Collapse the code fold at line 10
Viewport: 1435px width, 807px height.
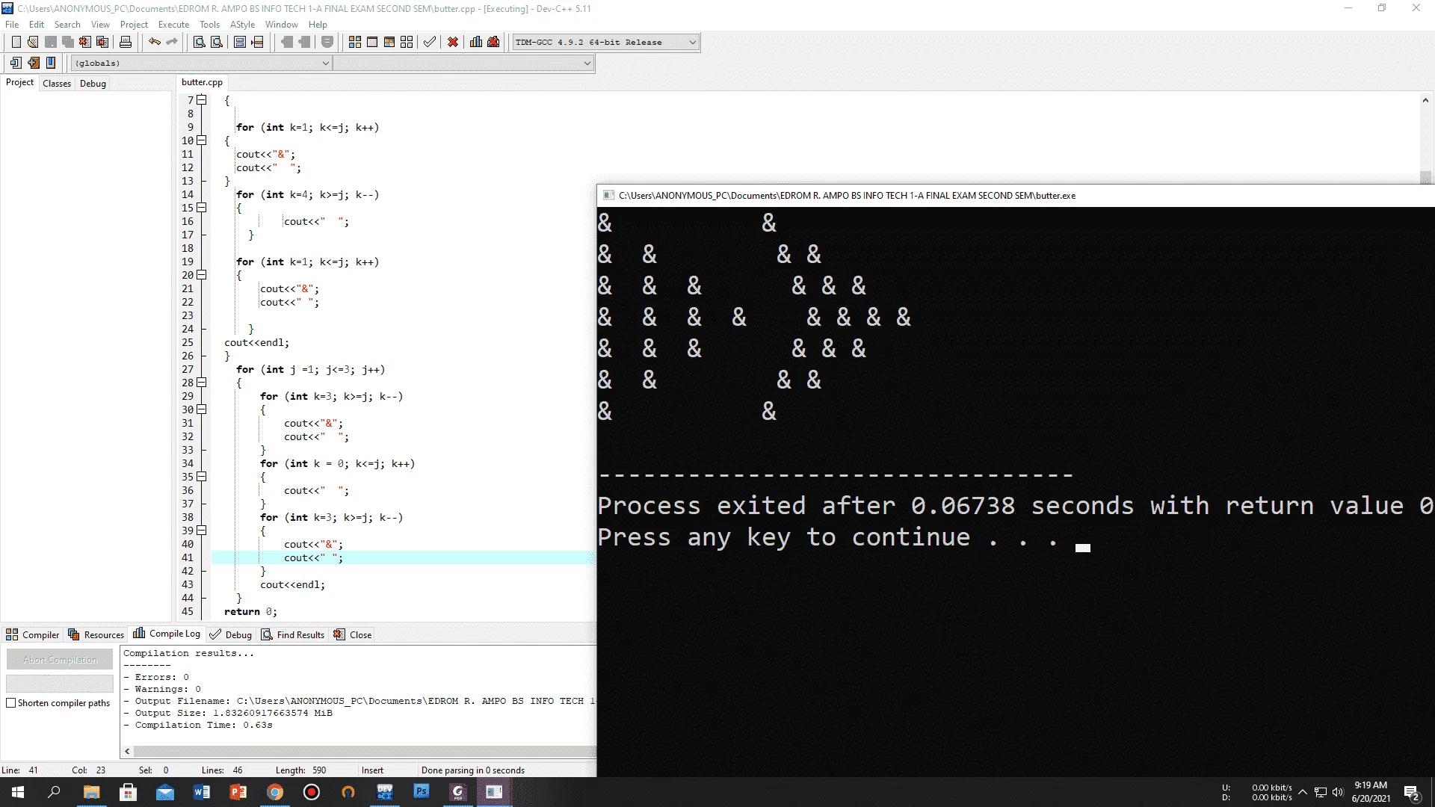point(202,140)
